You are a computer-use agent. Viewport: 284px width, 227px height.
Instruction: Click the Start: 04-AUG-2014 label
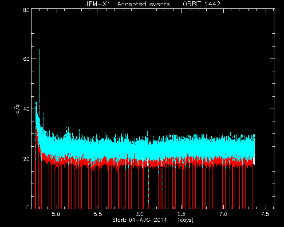139,220
